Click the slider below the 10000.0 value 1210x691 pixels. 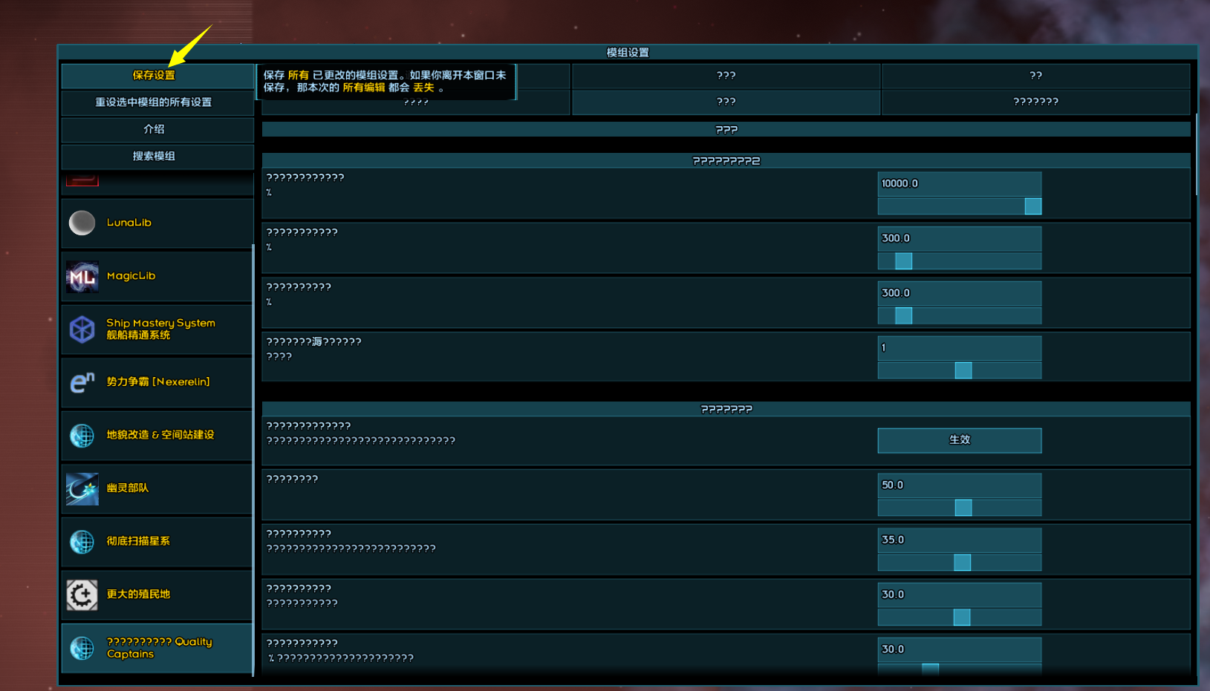(x=959, y=206)
